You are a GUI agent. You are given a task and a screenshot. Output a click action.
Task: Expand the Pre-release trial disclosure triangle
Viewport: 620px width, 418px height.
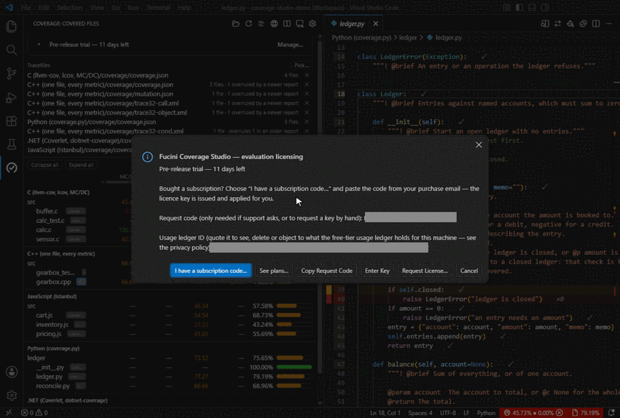tap(38, 45)
